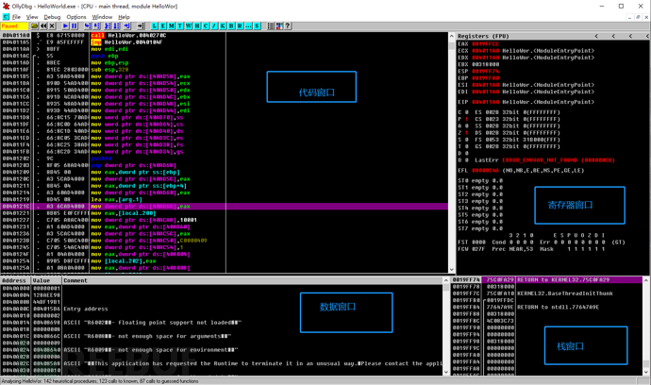Viewport: 651px width, 385px height.
Task: Show the Log window with the L button
Action: pos(155,25)
